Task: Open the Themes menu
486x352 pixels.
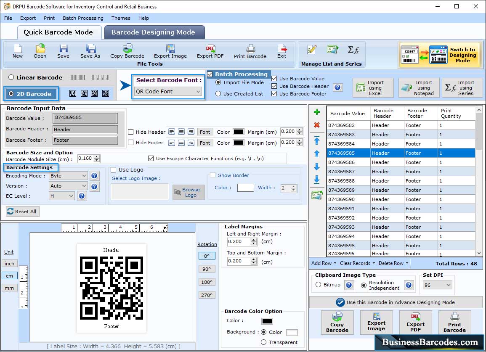Action: (x=121, y=18)
